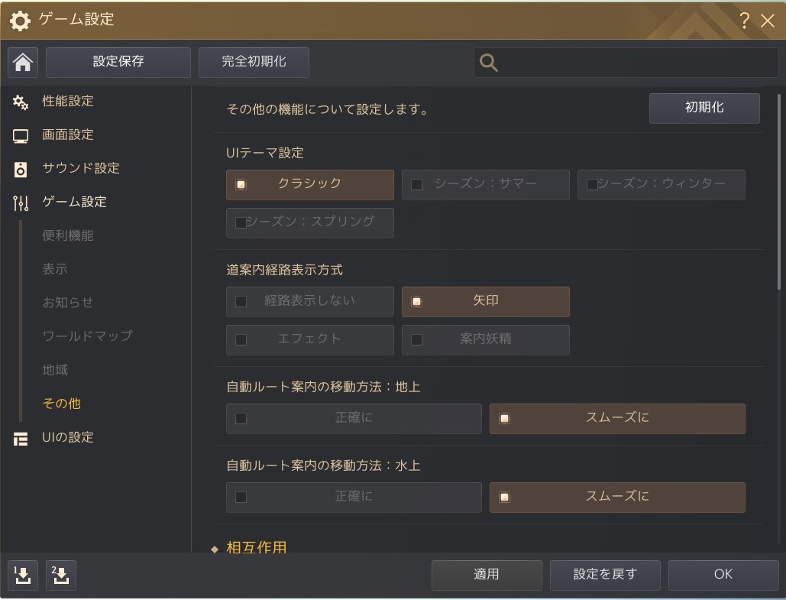786x600 pixels.
Task: Click the preset 1 download icon
Action: 23,575
